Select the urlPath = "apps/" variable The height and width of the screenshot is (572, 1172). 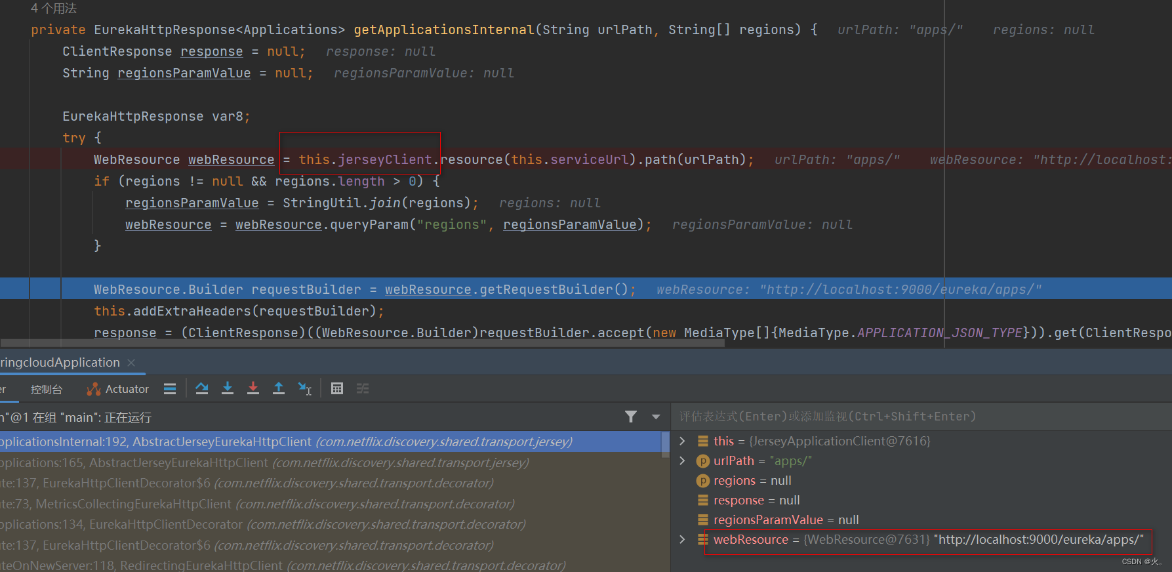click(x=921, y=460)
